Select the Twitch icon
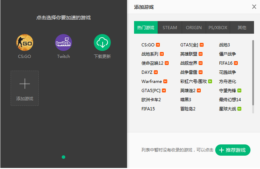This screenshot has width=260, height=169. click(64, 43)
